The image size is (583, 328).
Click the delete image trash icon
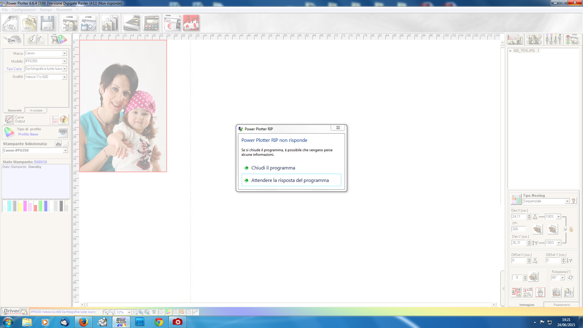(x=540, y=292)
